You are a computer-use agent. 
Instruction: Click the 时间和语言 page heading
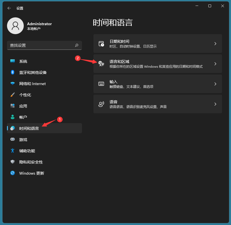point(113,23)
